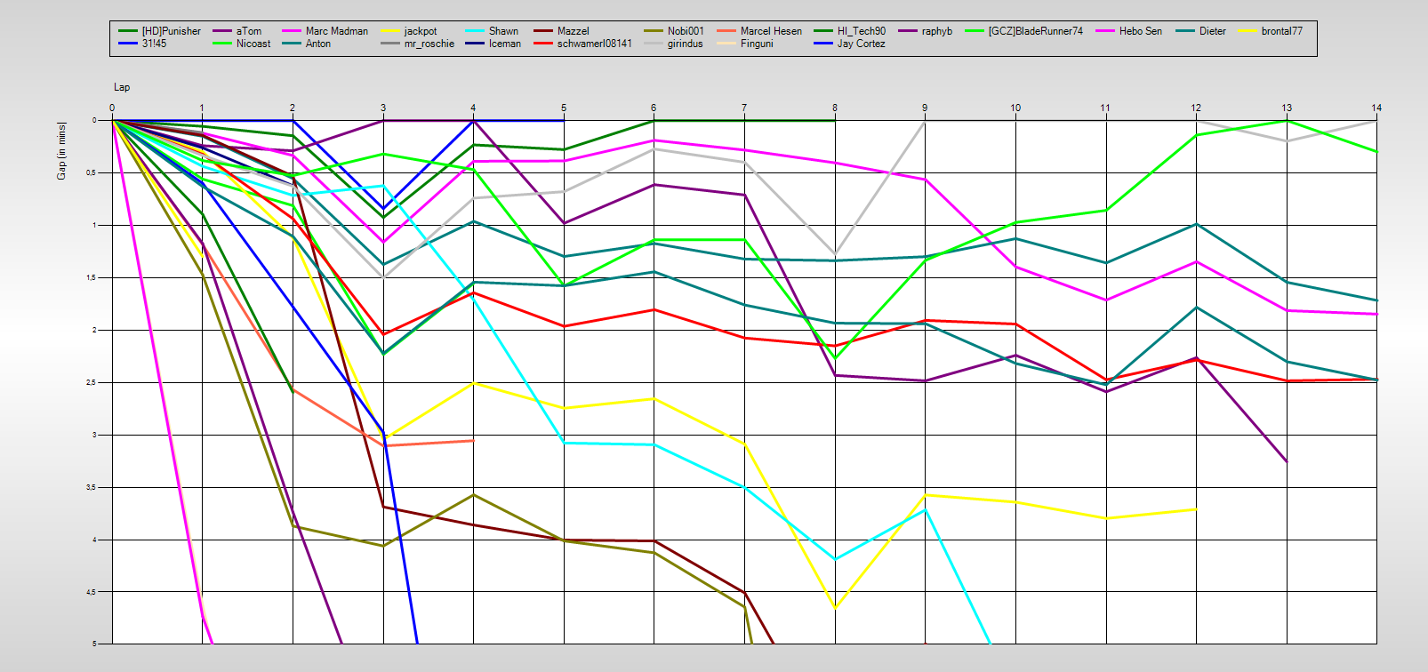Select the Shawn legend entry
This screenshot has width=1428, height=672.
tap(503, 31)
